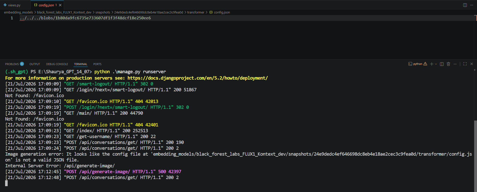Maximize the terminal panel size
477x192 pixels.
(x=465, y=64)
